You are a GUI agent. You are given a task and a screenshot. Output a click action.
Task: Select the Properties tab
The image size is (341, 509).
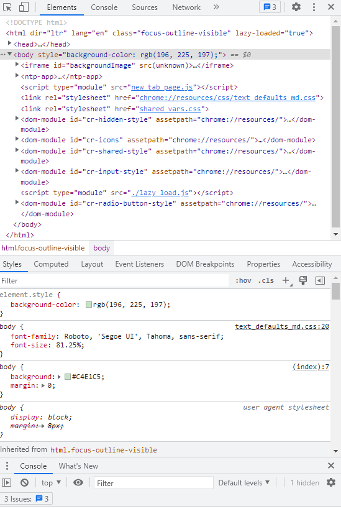click(263, 264)
